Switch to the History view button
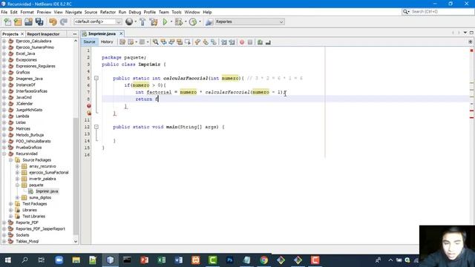 107,42
